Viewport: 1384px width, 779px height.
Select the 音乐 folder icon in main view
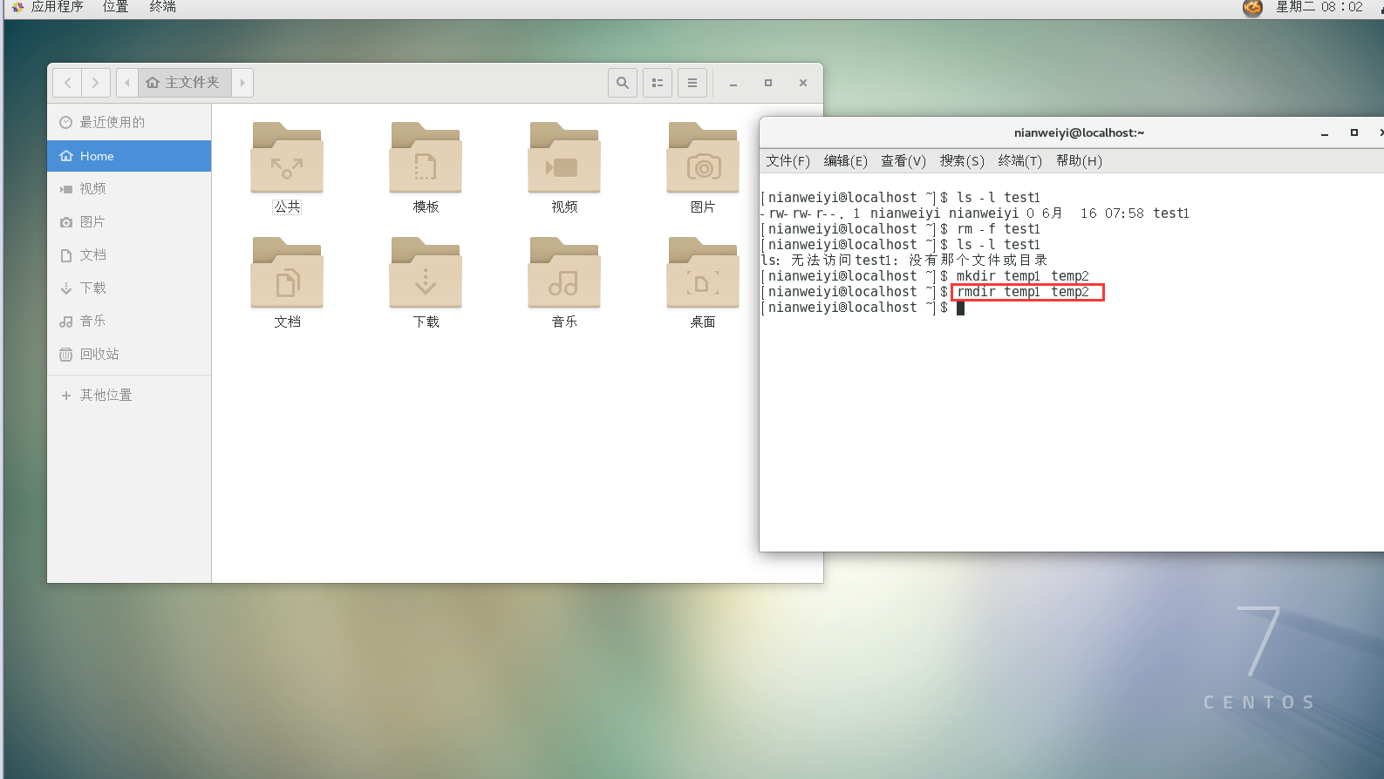(564, 273)
